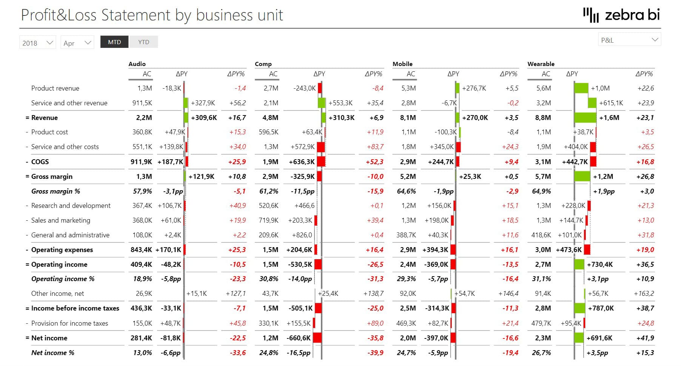Open the month dropdown showing Apr
Image resolution: width=681 pixels, height=366 pixels.
(77, 43)
